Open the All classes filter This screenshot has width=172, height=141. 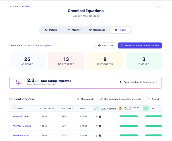click(x=106, y=45)
